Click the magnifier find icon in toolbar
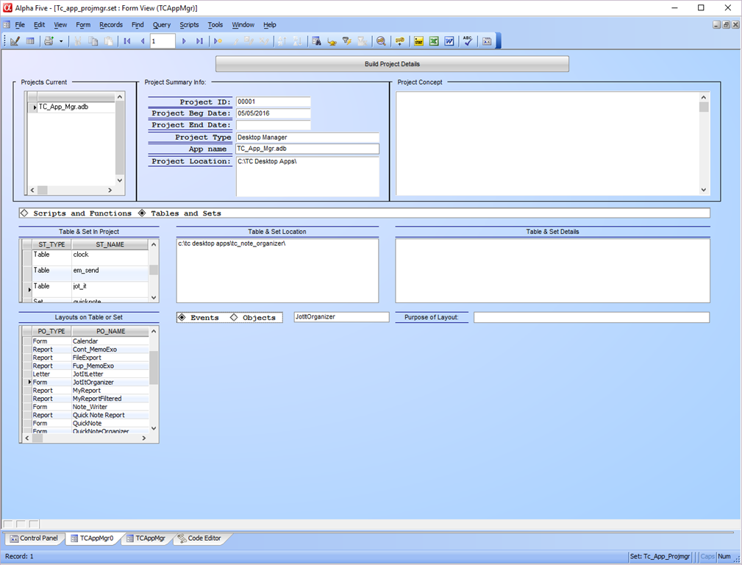 pyautogui.click(x=381, y=41)
